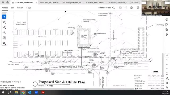The width and height of the screenshot is (170, 95).
Task: Select the signature fill tool
Action: click(x=4, y=43)
